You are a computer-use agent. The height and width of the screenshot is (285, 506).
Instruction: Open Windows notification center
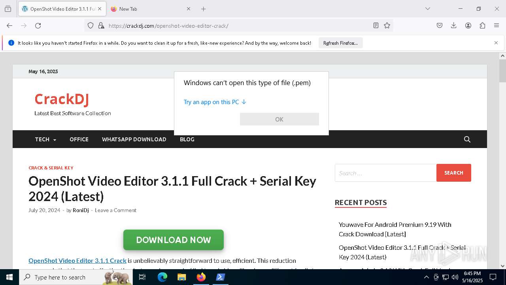point(493,277)
